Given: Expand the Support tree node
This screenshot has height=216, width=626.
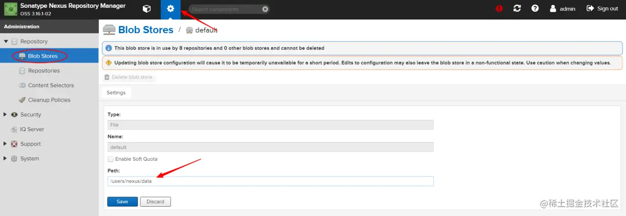Looking at the screenshot, I should tap(5, 144).
